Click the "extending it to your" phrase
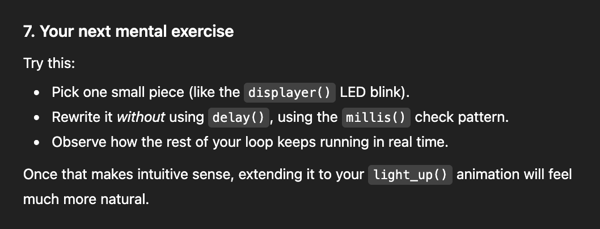This screenshot has height=229, width=600. (301, 174)
